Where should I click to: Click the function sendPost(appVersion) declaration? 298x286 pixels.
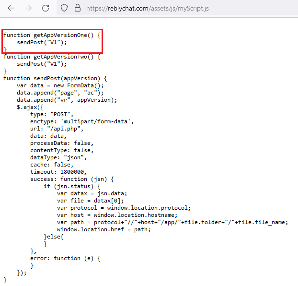coord(56,78)
